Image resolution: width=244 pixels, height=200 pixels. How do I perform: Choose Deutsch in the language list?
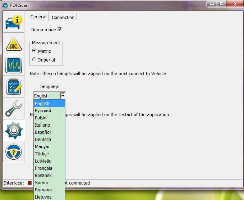point(49,140)
